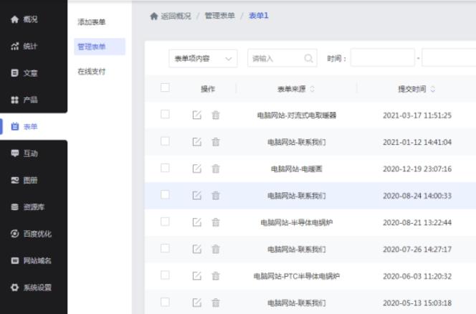
Task: Open 统计 in the left sidebar
Action: pyautogui.click(x=30, y=46)
